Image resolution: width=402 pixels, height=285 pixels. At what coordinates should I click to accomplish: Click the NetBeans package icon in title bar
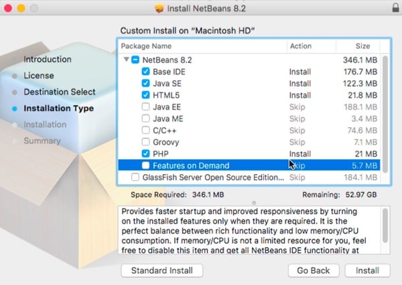coord(159,9)
